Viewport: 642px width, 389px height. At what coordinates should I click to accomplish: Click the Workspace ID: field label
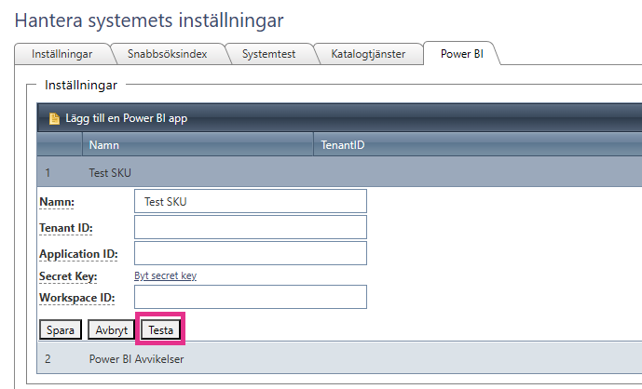click(x=77, y=298)
